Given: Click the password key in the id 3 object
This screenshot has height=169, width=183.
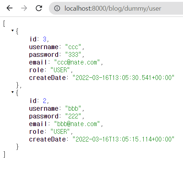Looking at the screenshot, I should pyautogui.click(x=44, y=55).
